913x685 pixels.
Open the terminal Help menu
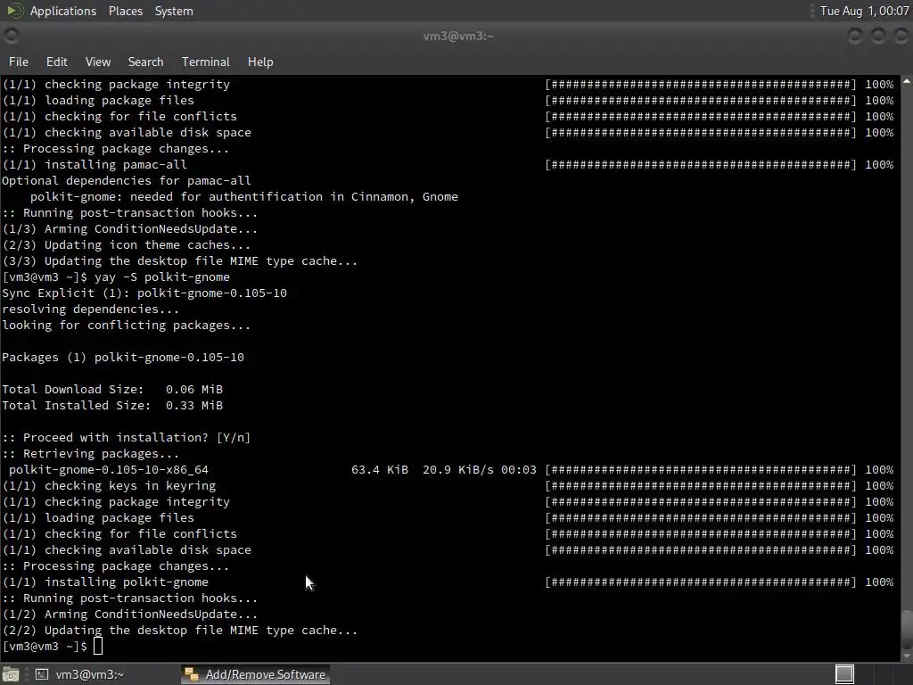(x=260, y=62)
